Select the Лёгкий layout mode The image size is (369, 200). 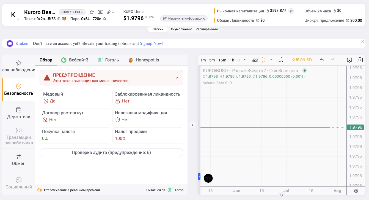pos(158,29)
